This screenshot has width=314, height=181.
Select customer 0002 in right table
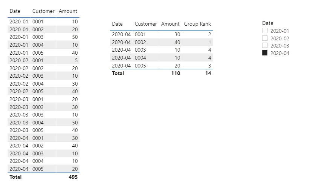pos(140,42)
